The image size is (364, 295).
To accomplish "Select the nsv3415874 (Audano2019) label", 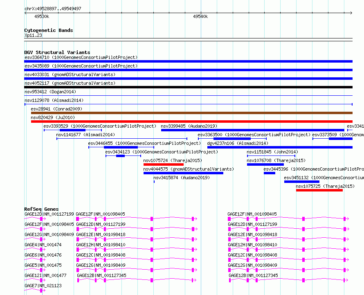I will pyautogui.click(x=182, y=178).
